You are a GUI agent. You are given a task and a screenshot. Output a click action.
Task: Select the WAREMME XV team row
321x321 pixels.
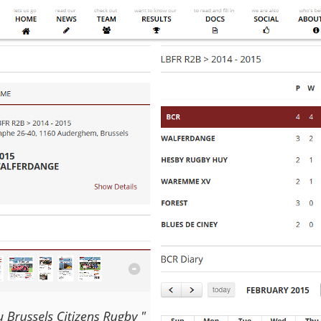(241, 182)
